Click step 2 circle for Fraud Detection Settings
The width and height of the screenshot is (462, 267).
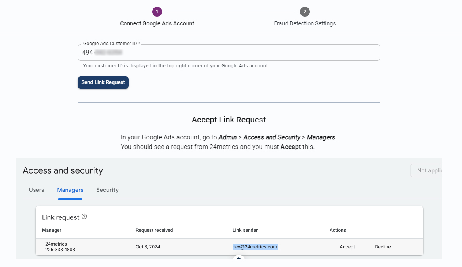pyautogui.click(x=304, y=12)
